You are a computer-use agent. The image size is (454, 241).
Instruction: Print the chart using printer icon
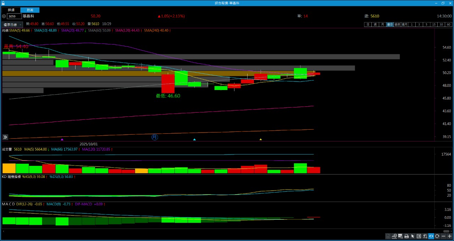click(x=406, y=236)
